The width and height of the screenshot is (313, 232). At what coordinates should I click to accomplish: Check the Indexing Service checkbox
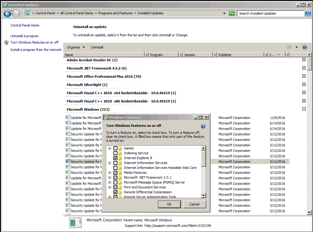coord(115,153)
